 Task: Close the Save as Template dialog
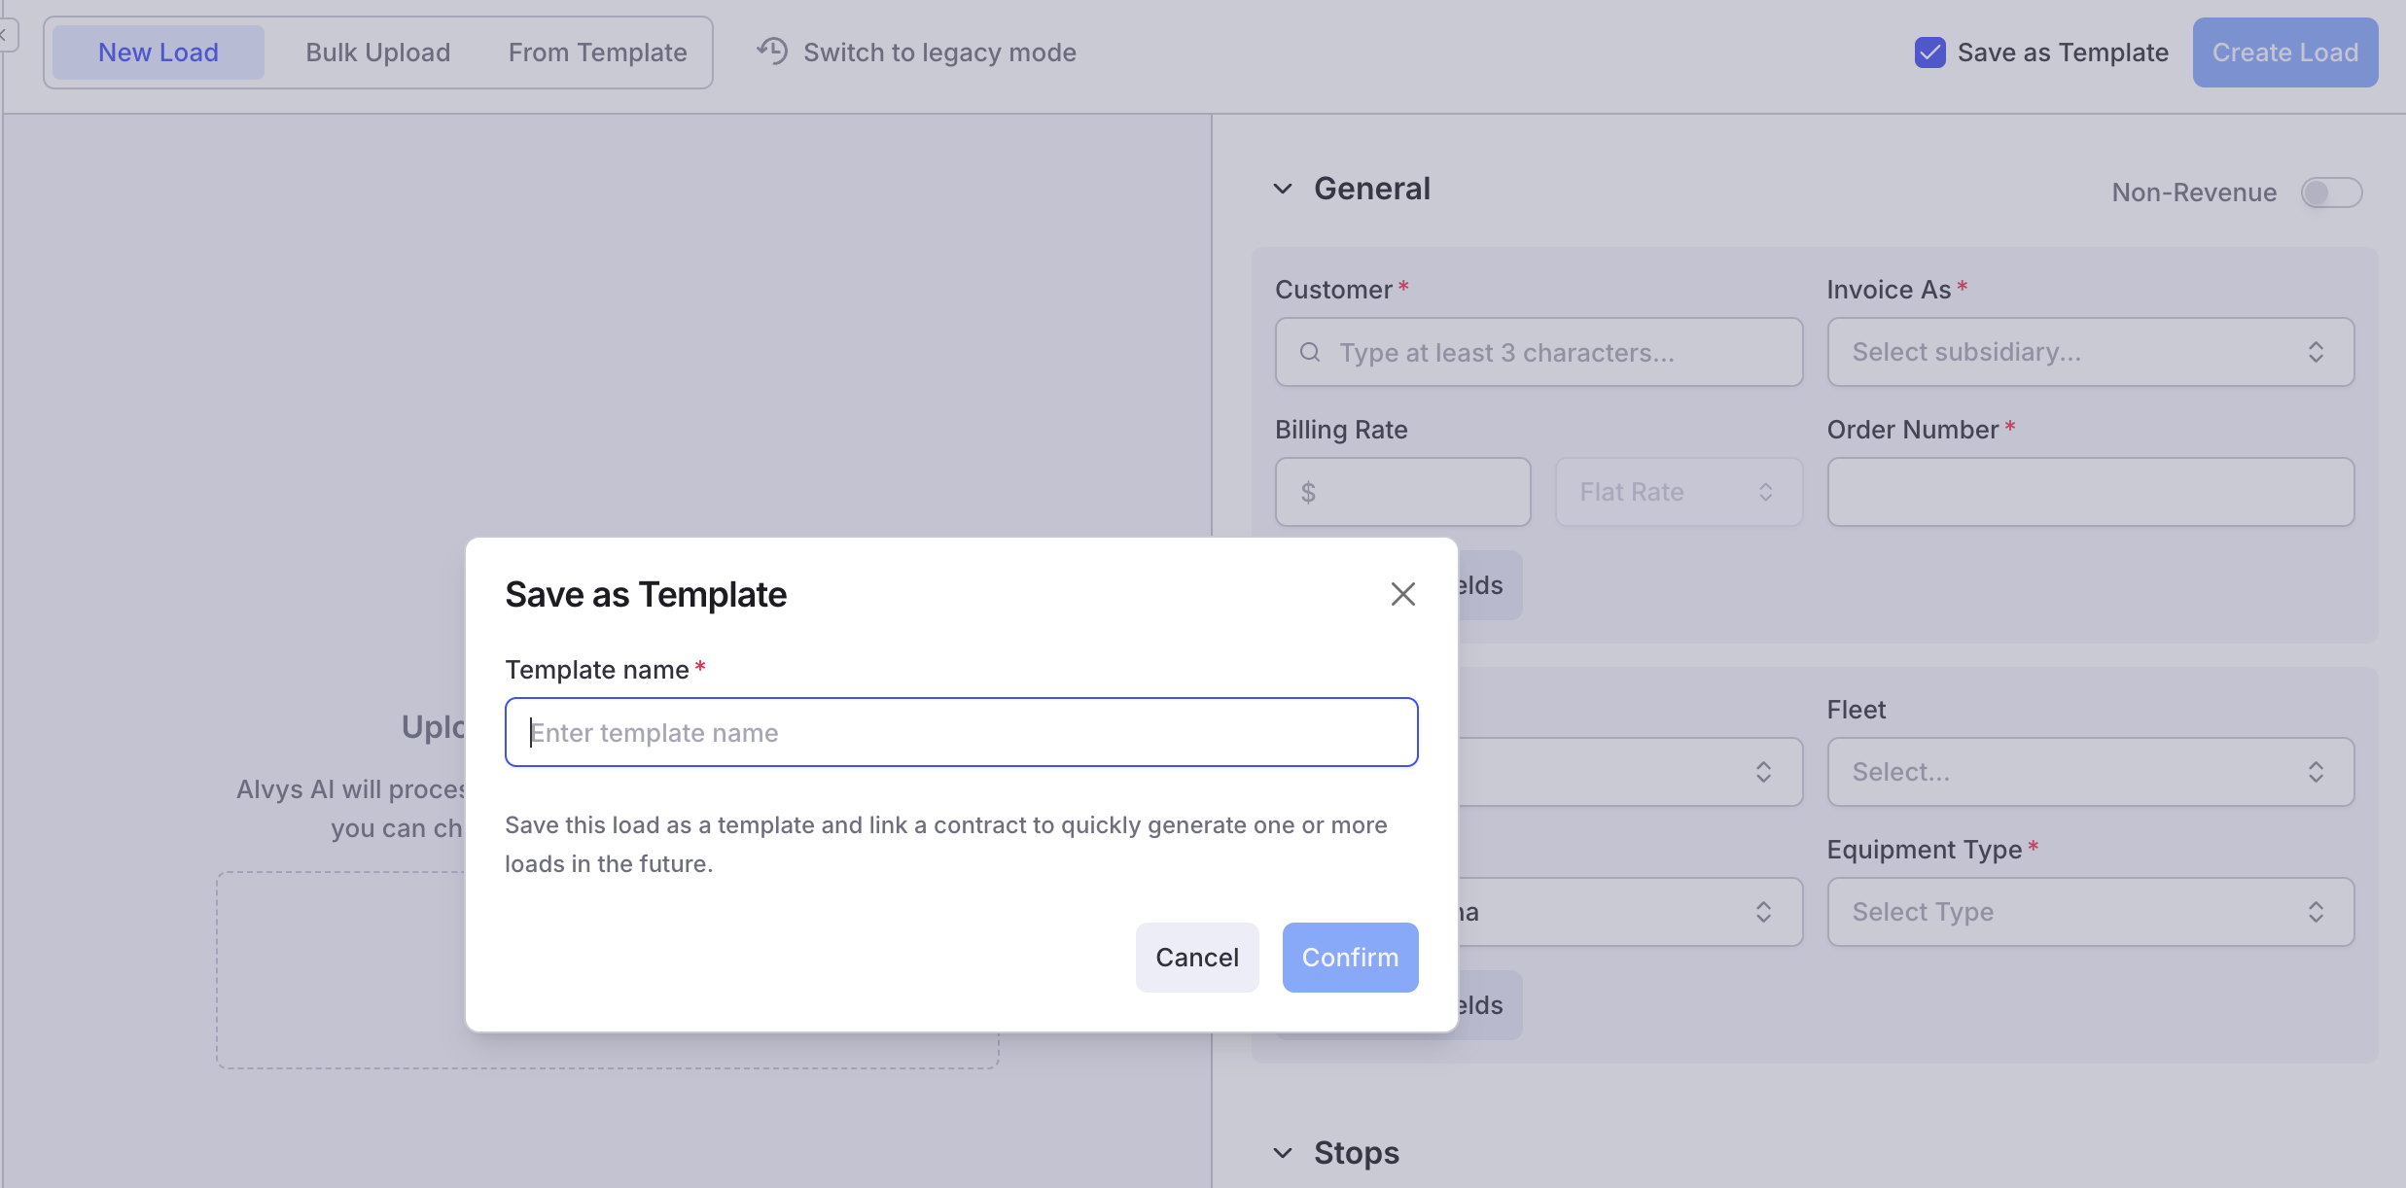point(1402,594)
